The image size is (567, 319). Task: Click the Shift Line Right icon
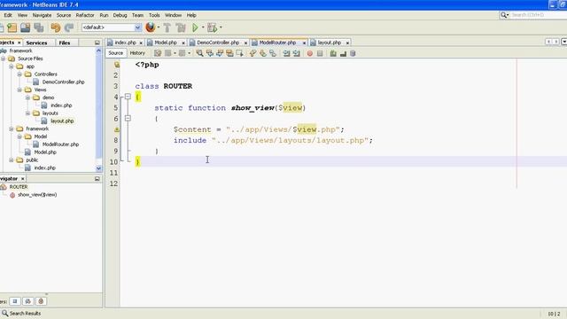pyautogui.click(x=297, y=53)
